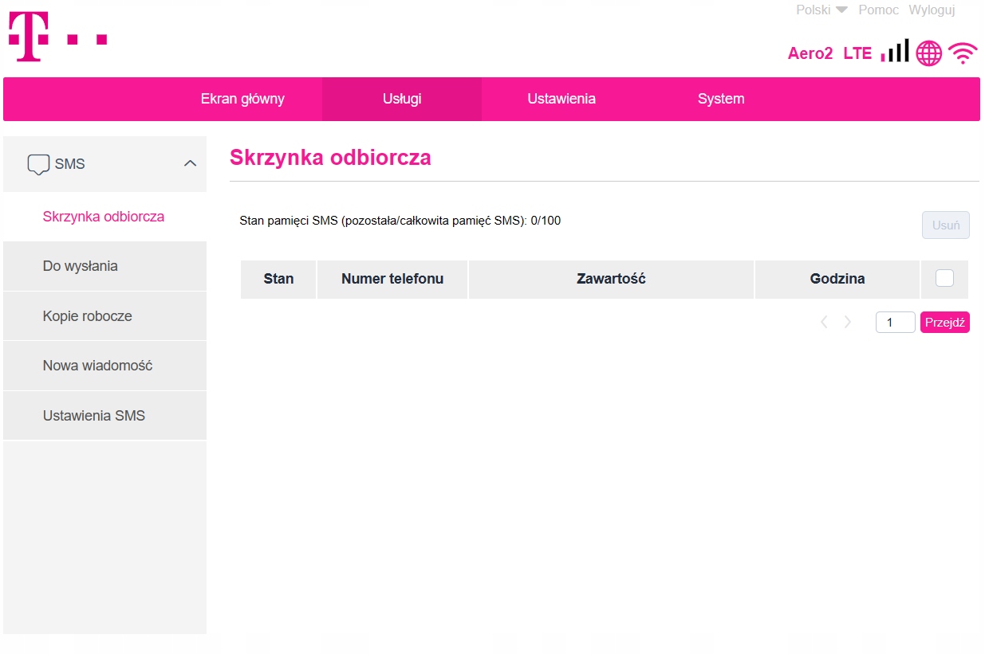Click the Wi-Fi status icon

963,53
